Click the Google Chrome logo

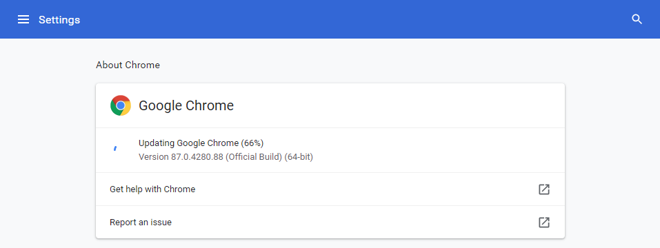121,105
